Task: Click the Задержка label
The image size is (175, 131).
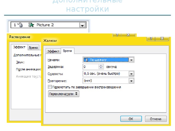Action: [56, 67]
